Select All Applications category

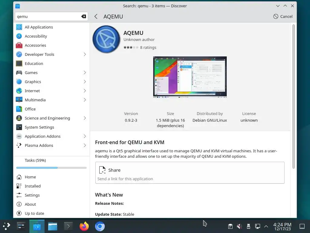(51, 27)
